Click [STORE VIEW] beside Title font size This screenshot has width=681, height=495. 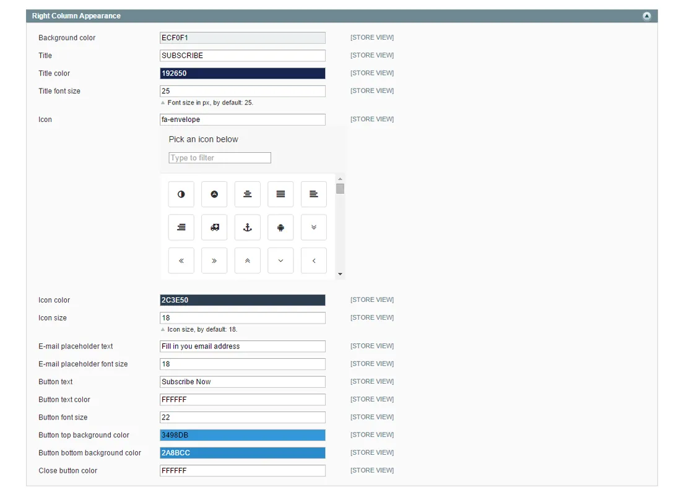coord(372,91)
